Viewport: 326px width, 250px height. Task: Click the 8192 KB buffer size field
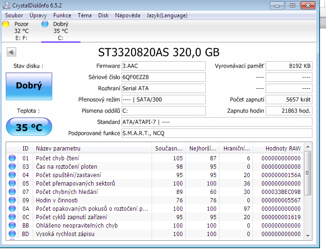point(289,66)
